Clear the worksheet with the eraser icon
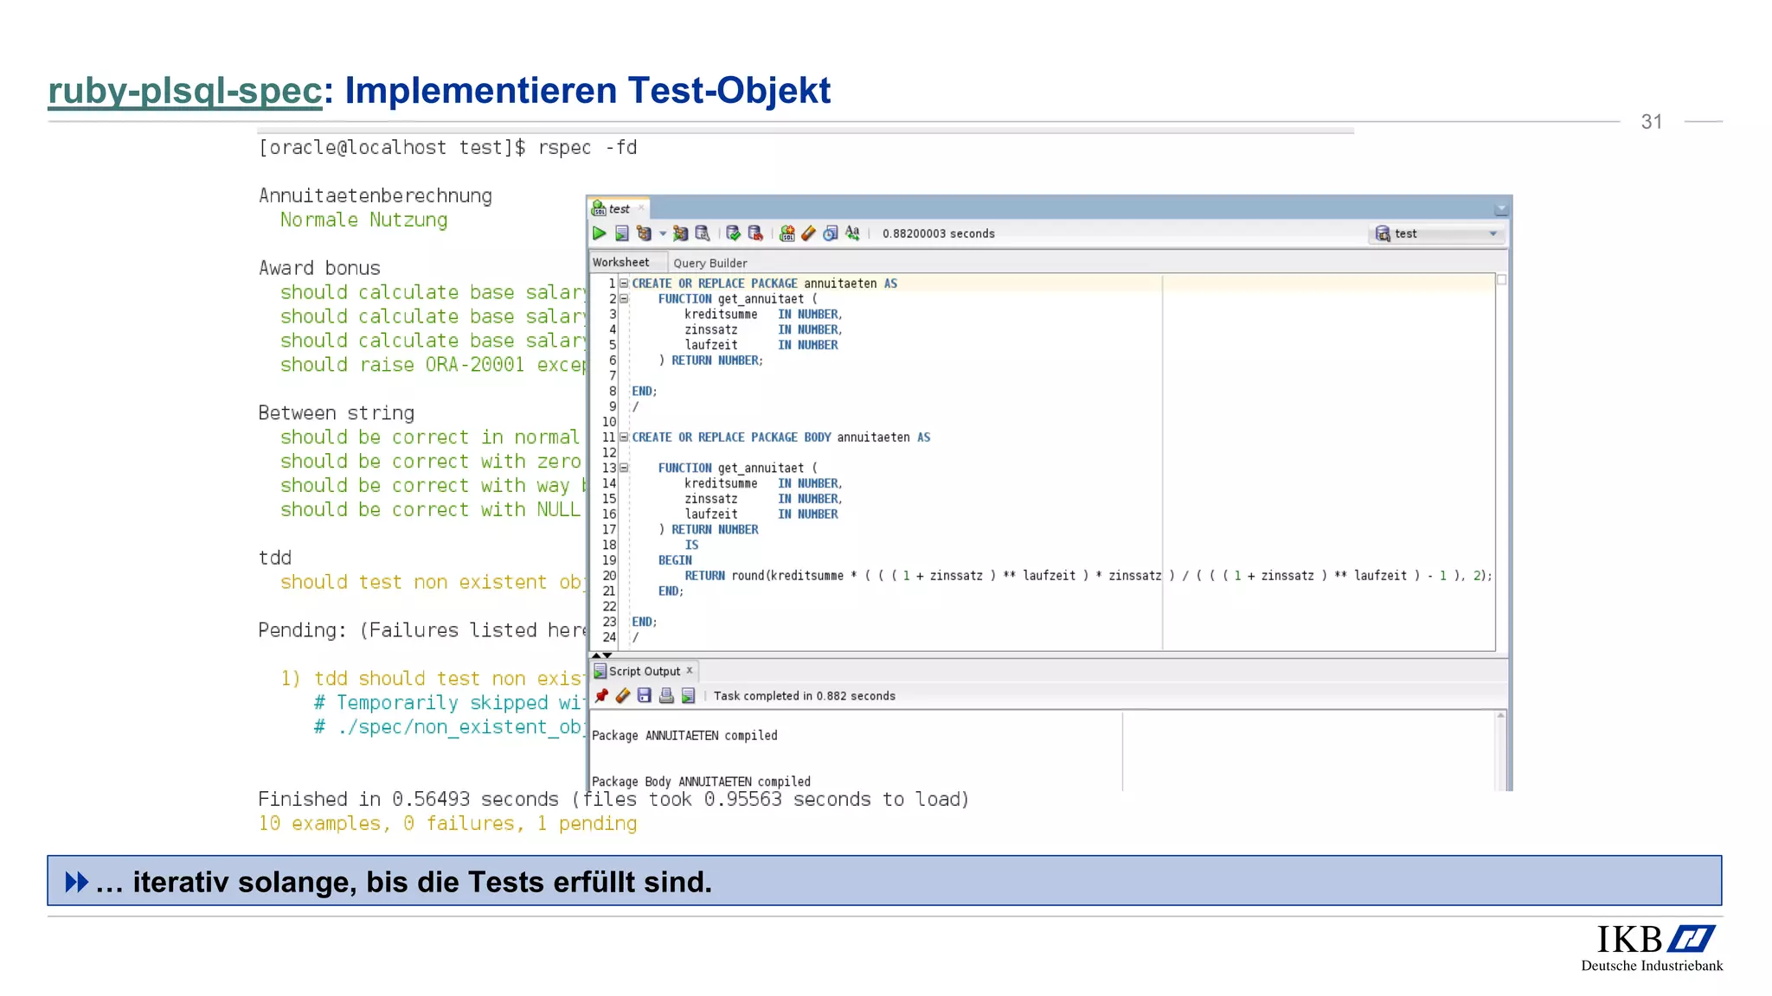Screen dimensions: 1772x996 (x=808, y=233)
